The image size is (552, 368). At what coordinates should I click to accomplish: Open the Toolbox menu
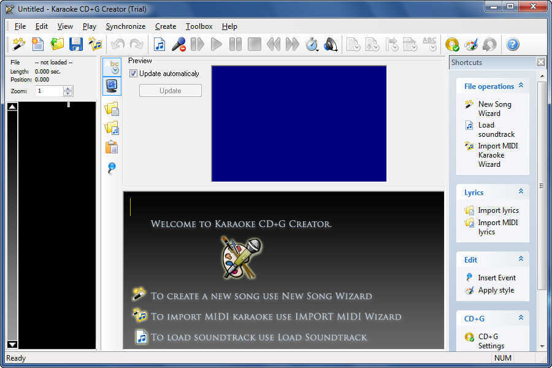point(199,26)
